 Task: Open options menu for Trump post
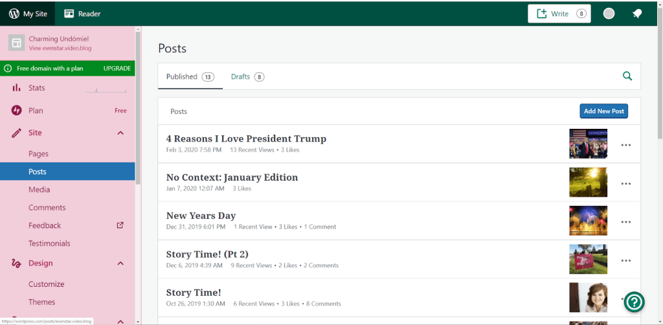pyautogui.click(x=625, y=145)
